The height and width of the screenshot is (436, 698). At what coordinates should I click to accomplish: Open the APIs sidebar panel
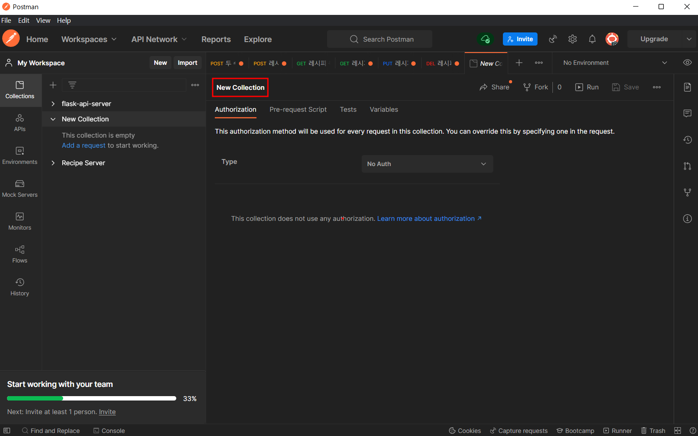[x=20, y=123]
